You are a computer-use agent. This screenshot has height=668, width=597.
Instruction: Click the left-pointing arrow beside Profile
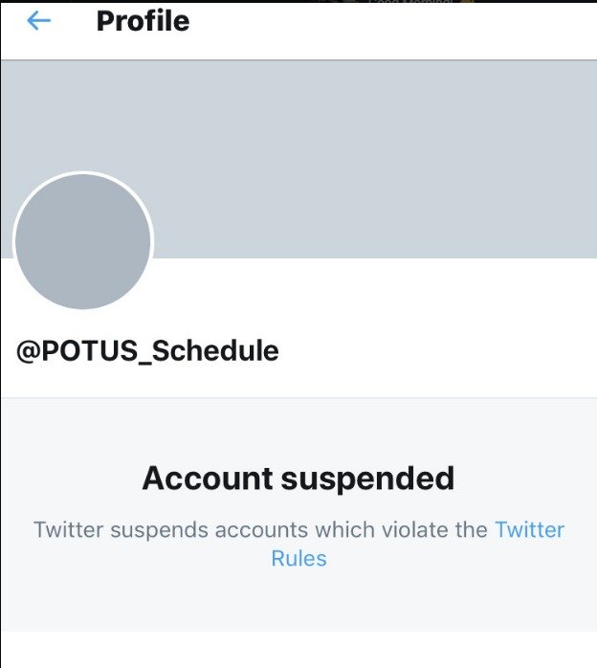(x=39, y=20)
